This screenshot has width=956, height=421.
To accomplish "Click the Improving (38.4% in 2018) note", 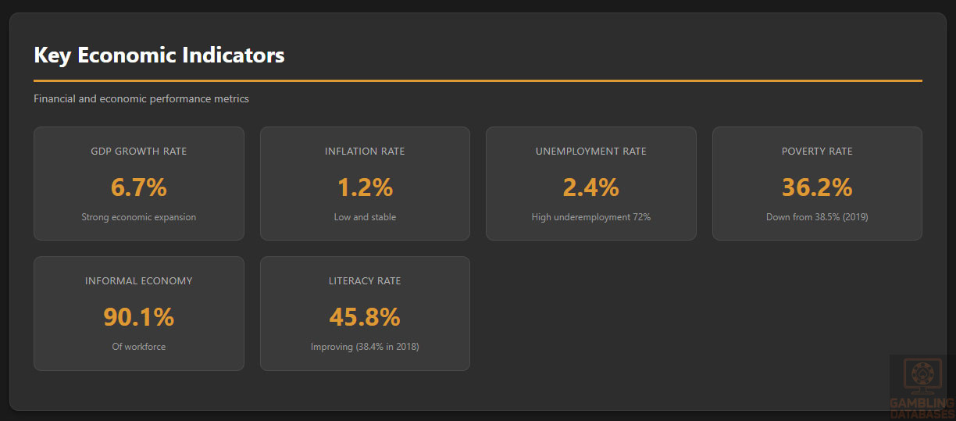I will (x=365, y=347).
